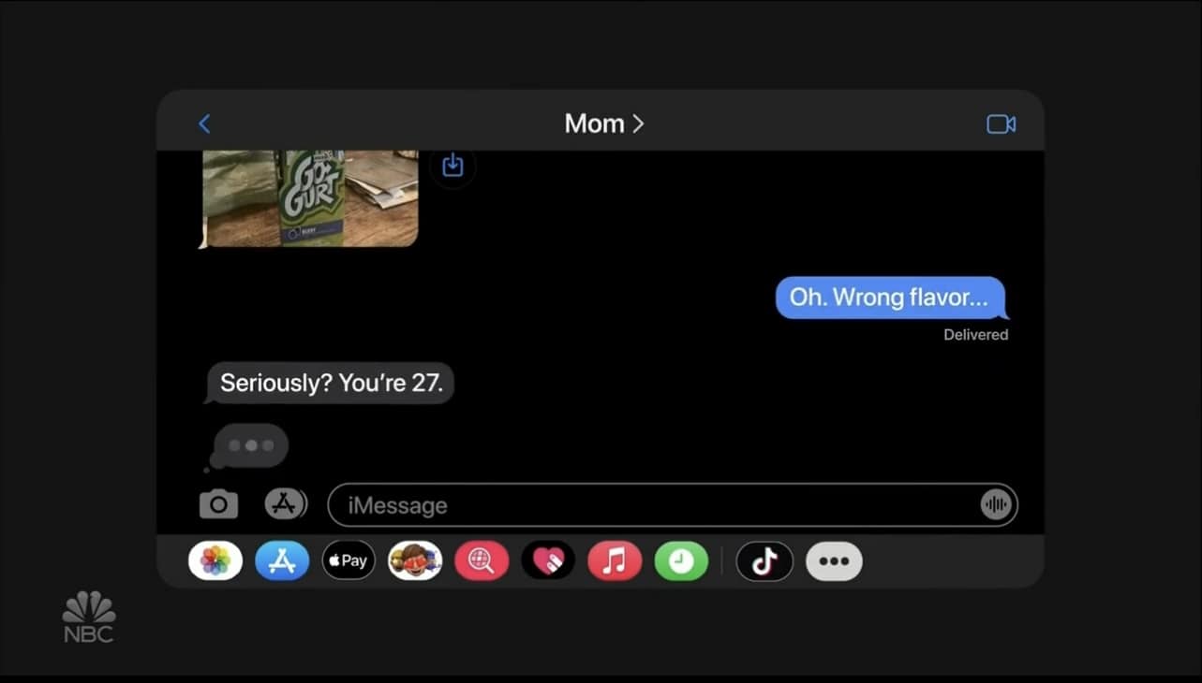This screenshot has height=683, width=1202.
Task: Expand more apps with the ellipsis button
Action: [x=834, y=561]
